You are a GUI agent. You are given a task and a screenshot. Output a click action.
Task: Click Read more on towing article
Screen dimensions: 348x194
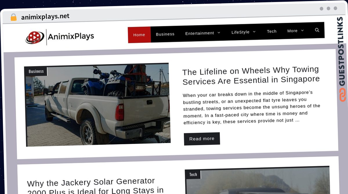coord(202,139)
